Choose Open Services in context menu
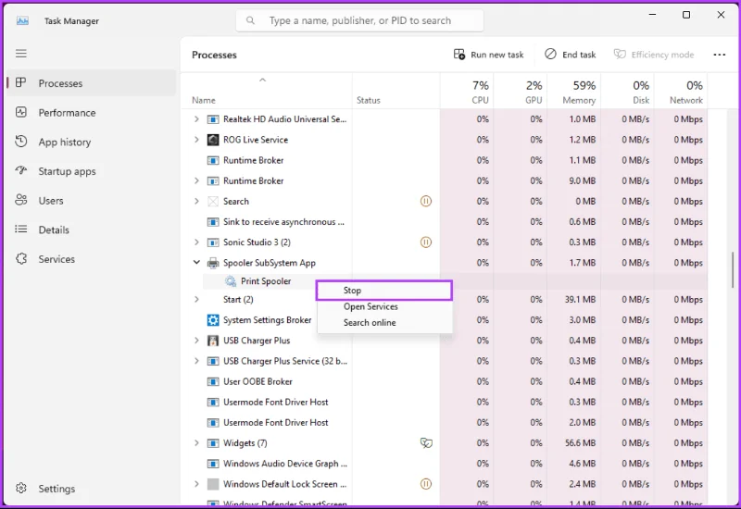Screen dimensions: 741x509 [x=384, y=306]
